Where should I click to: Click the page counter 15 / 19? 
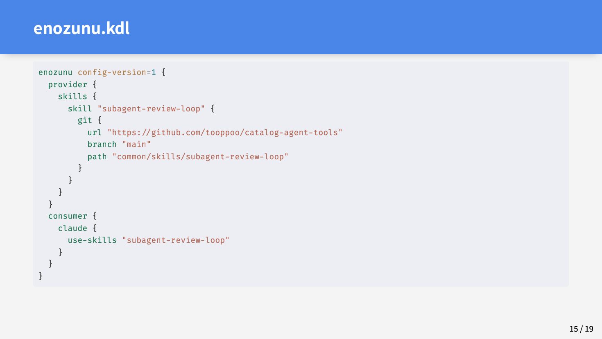click(581, 329)
